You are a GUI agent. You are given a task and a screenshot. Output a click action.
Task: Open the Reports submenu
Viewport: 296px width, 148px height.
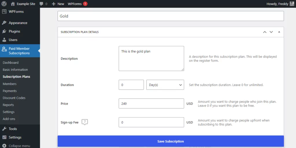(x=8, y=105)
